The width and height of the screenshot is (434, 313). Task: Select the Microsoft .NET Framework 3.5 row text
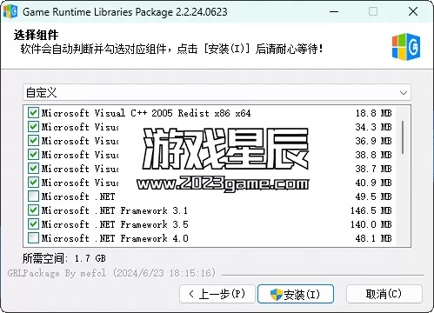point(115,224)
